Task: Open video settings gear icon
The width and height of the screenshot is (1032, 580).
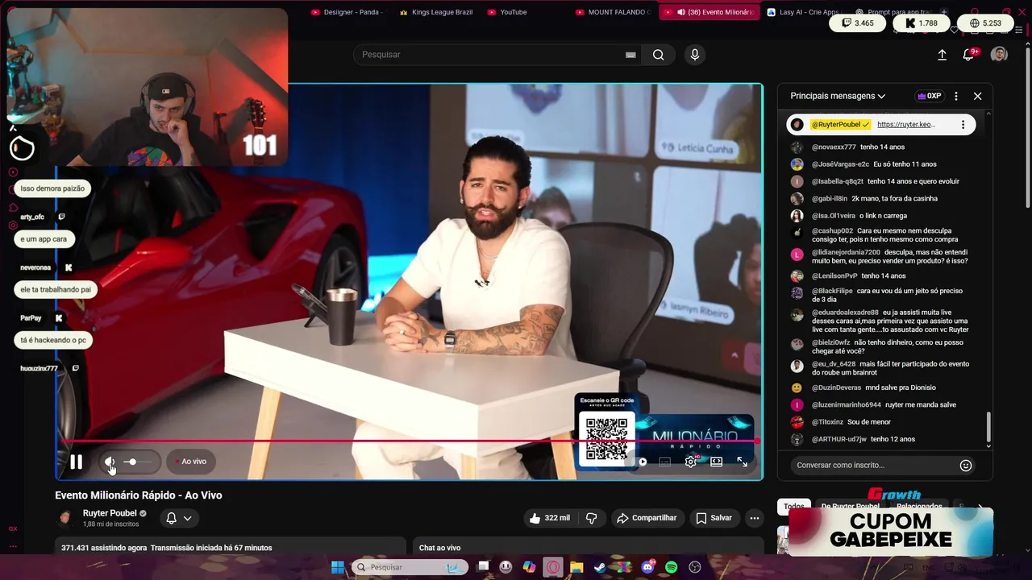Action: (691, 462)
